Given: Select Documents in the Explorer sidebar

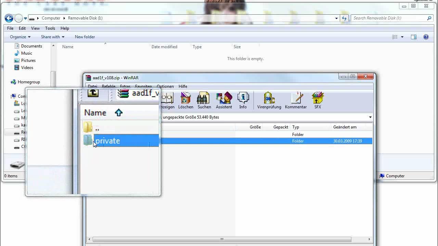Looking at the screenshot, I should 31,46.
